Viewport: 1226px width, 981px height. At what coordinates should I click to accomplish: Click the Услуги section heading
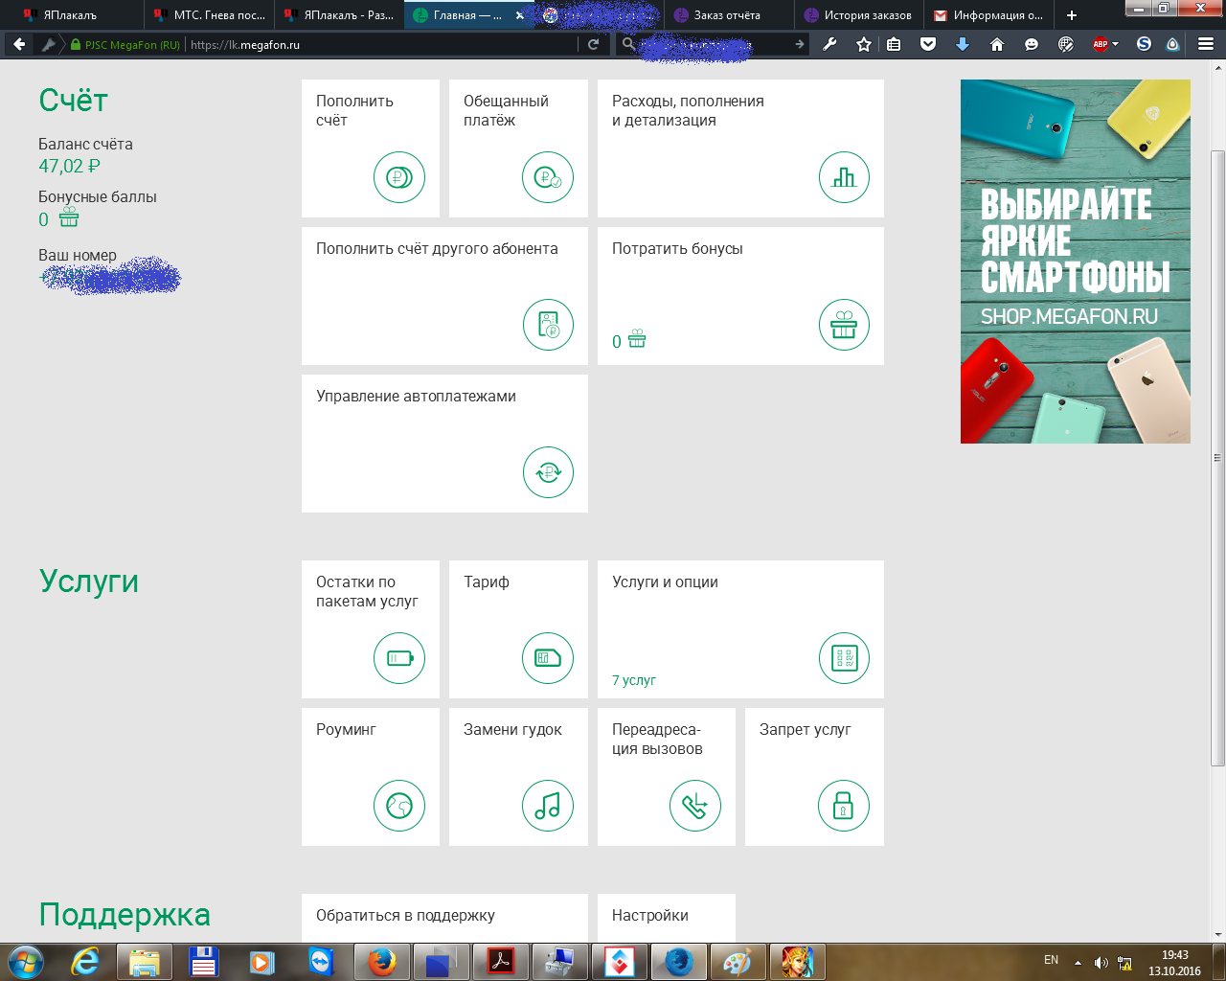(x=89, y=582)
